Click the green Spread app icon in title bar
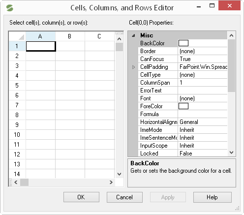244x215 pixels. click(10, 8)
